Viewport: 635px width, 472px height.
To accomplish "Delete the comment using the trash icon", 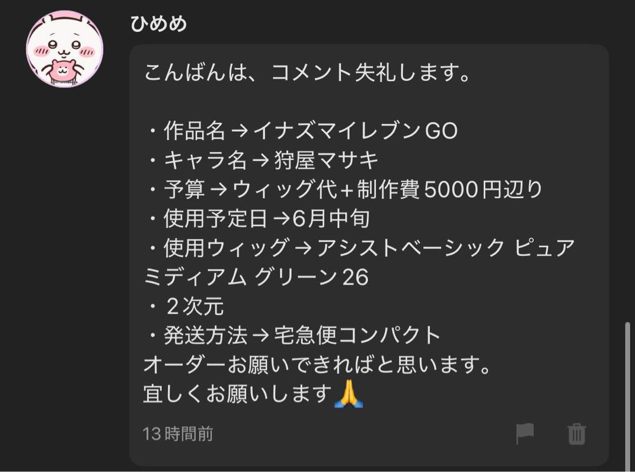I will pyautogui.click(x=577, y=434).
